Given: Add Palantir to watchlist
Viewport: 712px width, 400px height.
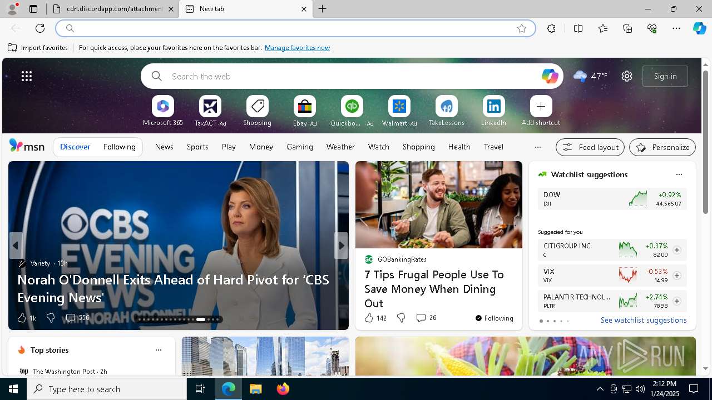Looking at the screenshot, I should 676,301.
